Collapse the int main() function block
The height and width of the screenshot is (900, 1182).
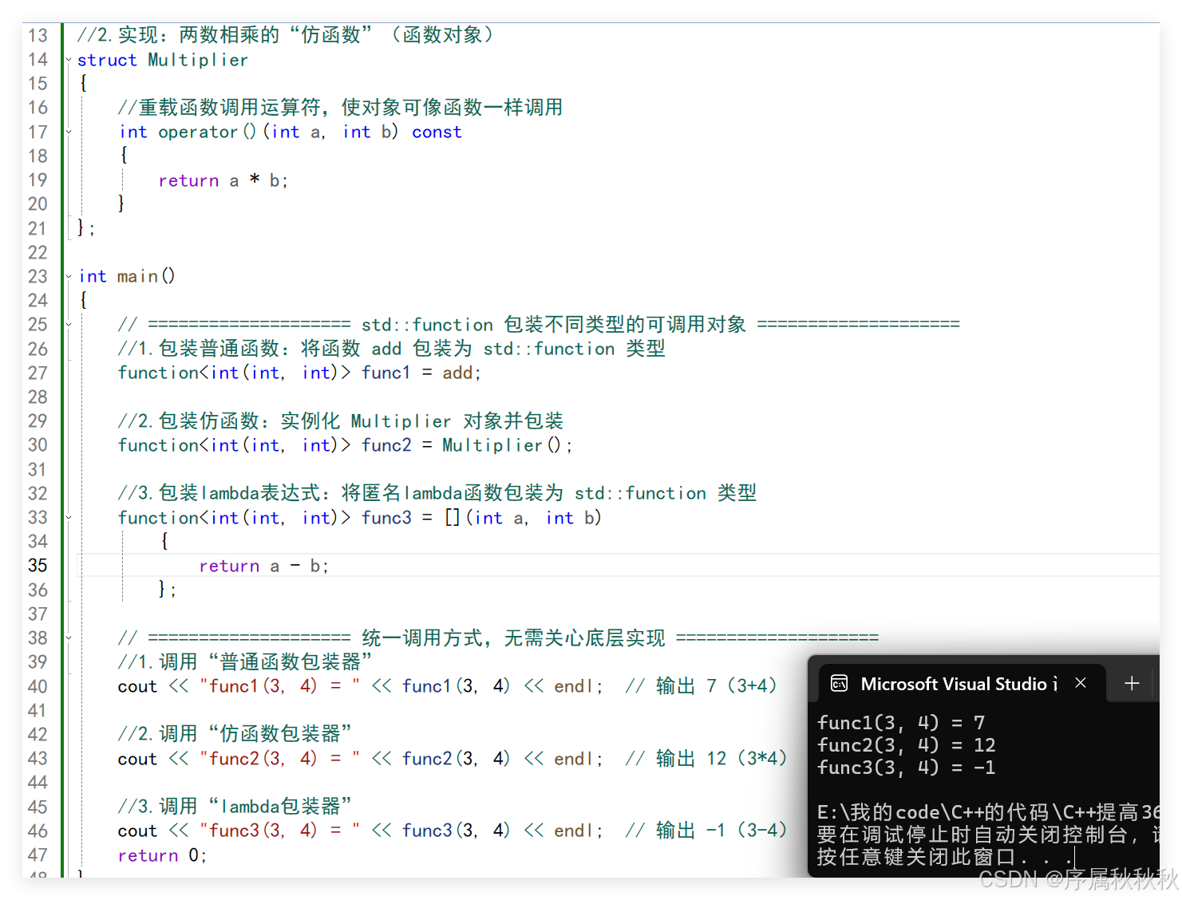coord(68,275)
